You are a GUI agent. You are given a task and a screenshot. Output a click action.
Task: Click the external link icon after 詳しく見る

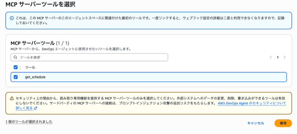pos(36,108)
